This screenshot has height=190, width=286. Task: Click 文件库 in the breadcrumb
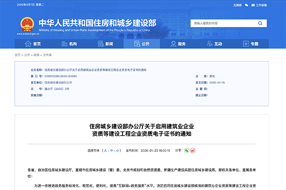[47, 55]
